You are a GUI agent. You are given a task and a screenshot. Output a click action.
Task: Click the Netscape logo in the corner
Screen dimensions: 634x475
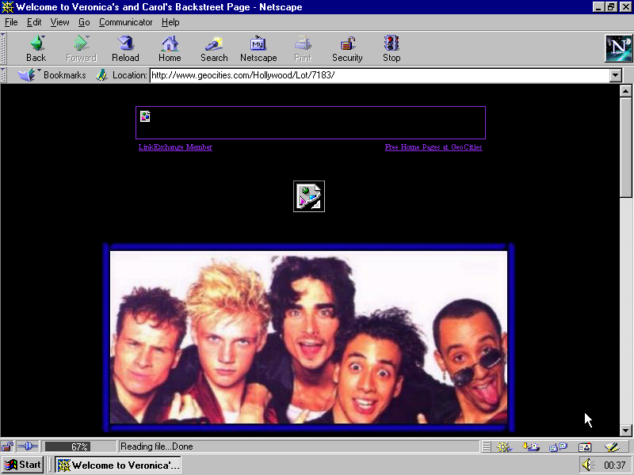pos(618,48)
